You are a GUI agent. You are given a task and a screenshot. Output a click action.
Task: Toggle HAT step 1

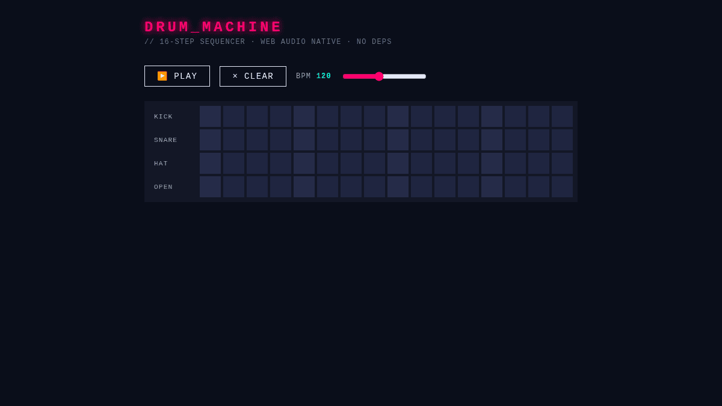click(x=210, y=163)
